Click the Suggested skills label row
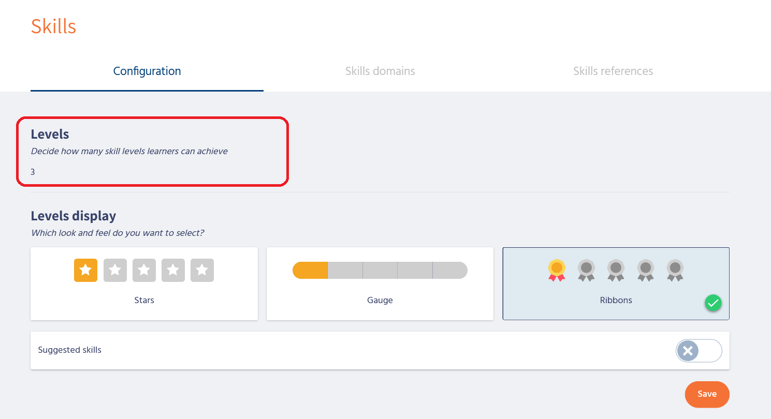Image resolution: width=771 pixels, height=419 pixels. [70, 350]
